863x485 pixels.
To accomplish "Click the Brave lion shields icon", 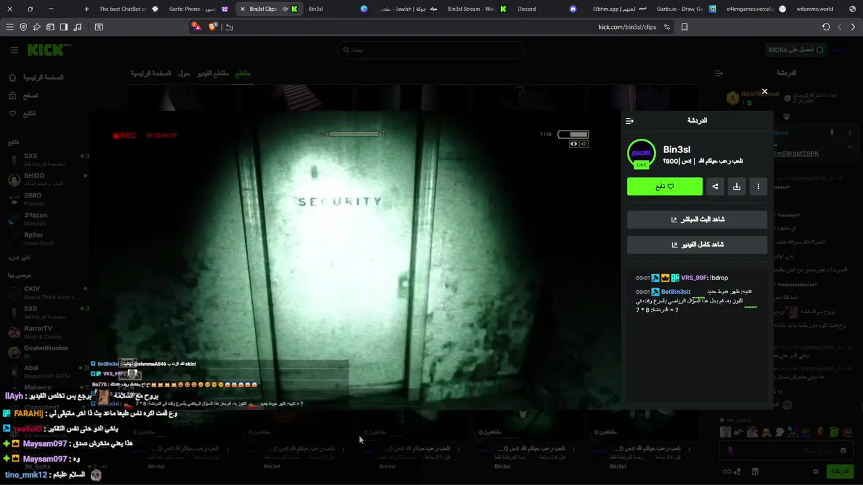I will [213, 27].
